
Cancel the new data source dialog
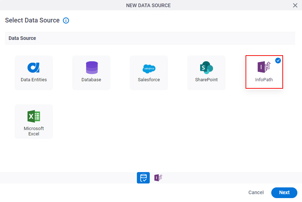tap(256, 192)
